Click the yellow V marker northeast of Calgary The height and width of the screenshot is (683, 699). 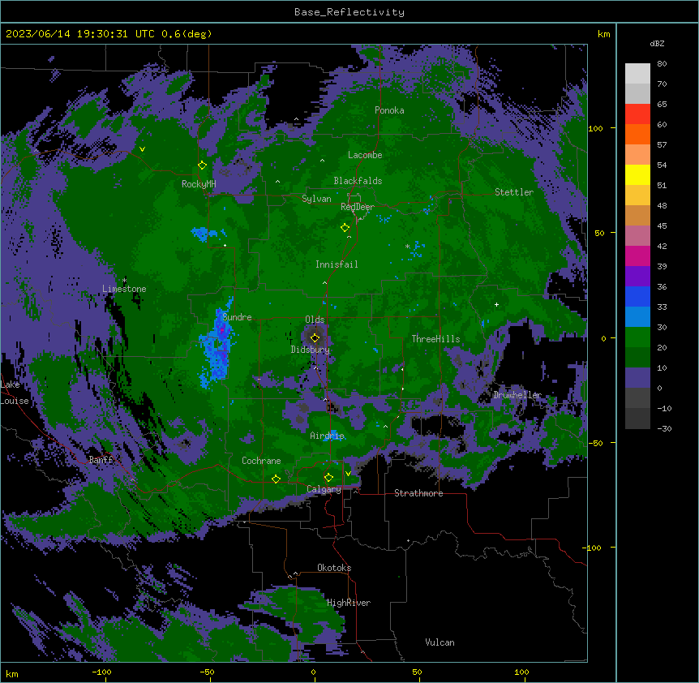coord(348,474)
